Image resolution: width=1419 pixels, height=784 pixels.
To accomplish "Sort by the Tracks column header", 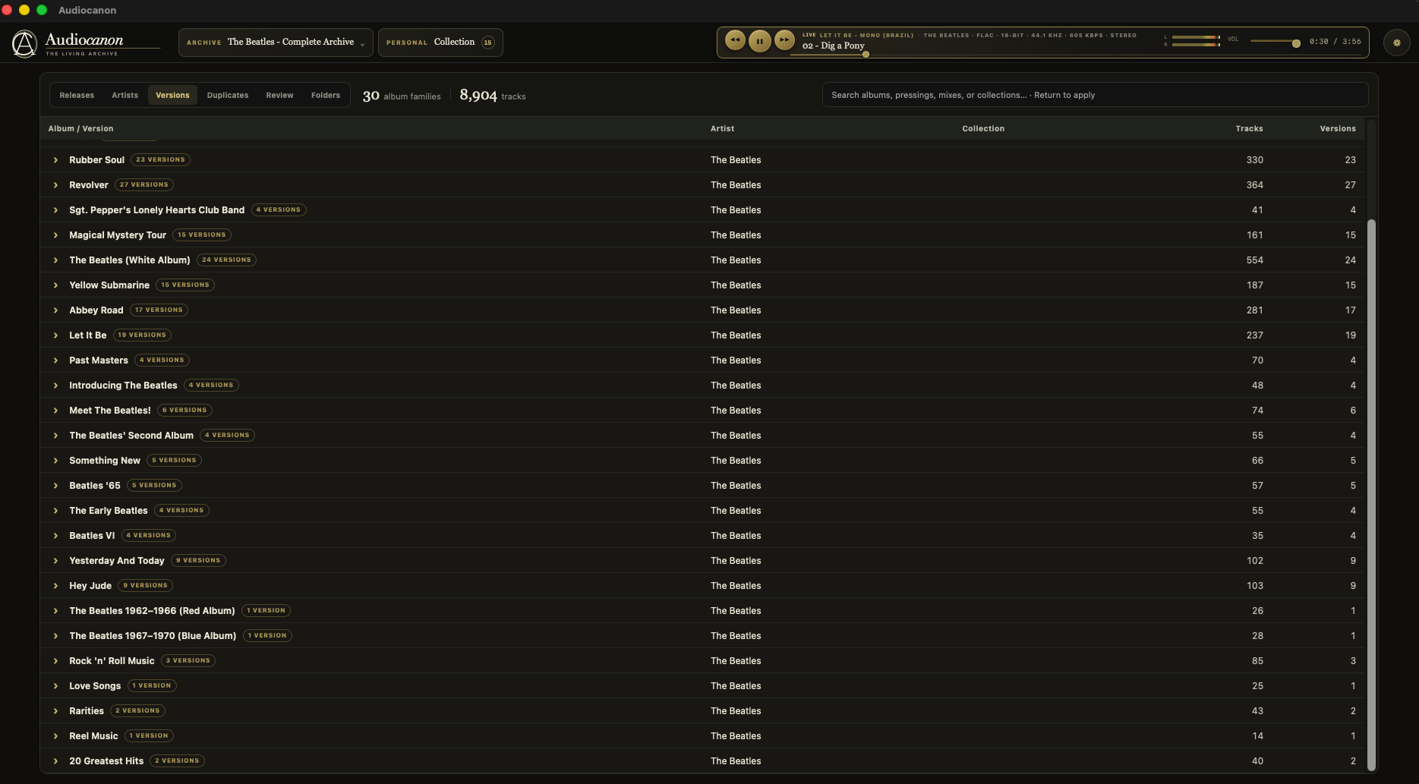I will pyautogui.click(x=1249, y=129).
